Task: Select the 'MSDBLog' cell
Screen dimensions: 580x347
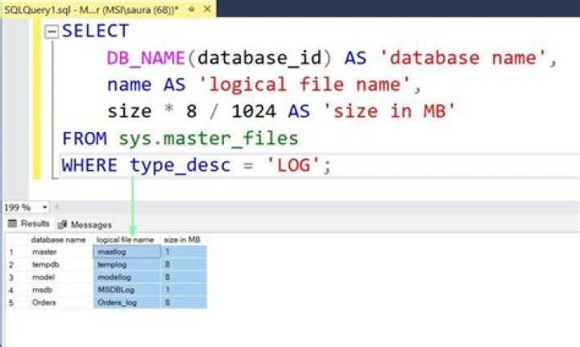Action: [x=127, y=290]
